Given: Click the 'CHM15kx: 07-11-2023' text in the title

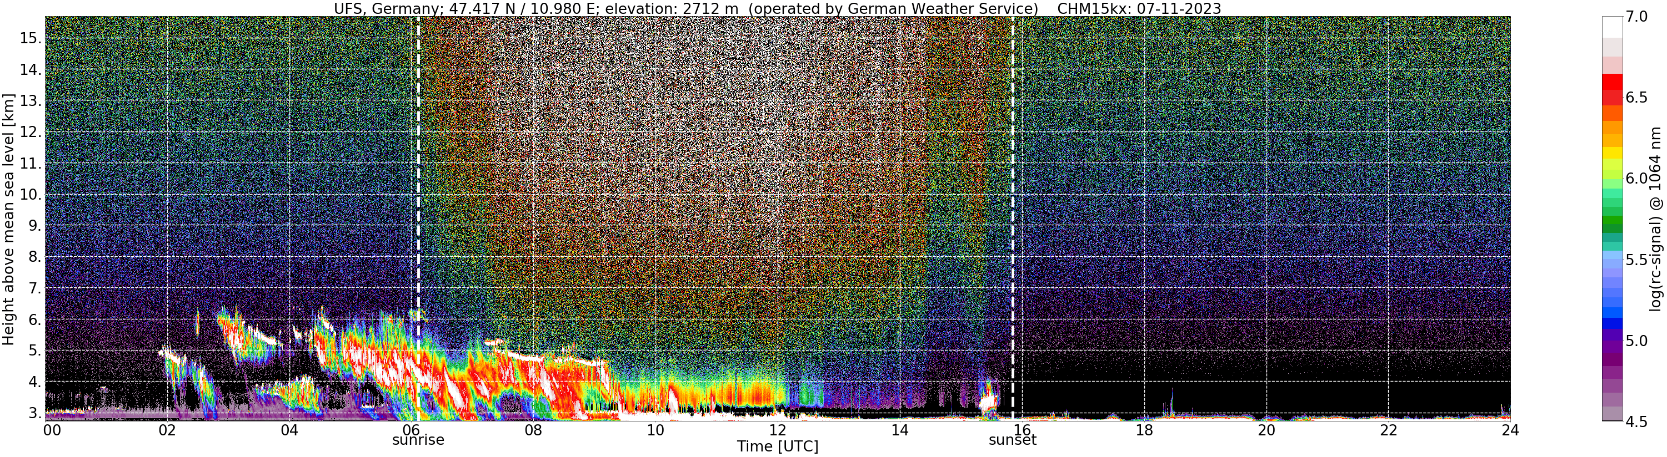Looking at the screenshot, I should [1139, 8].
